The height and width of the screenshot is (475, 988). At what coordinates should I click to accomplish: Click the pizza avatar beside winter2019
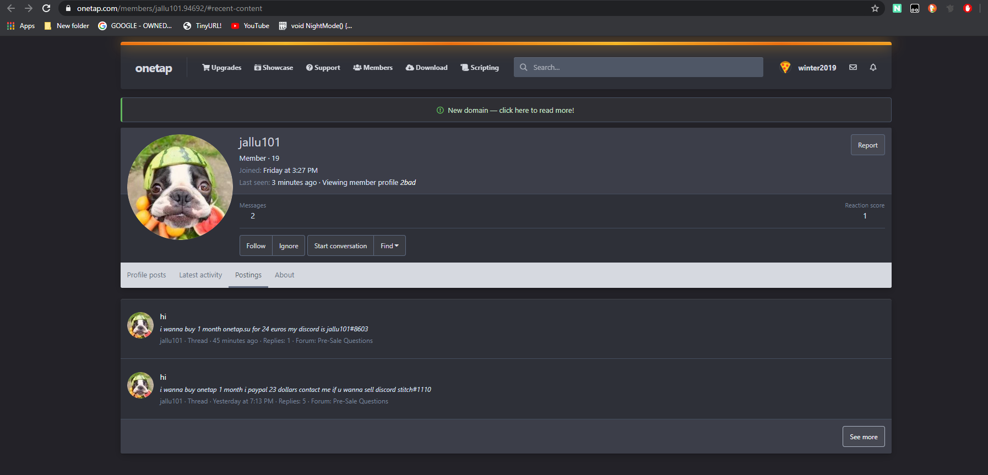point(785,67)
